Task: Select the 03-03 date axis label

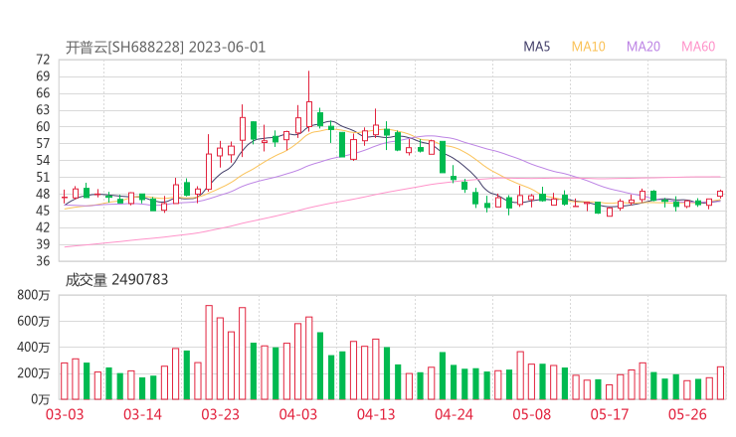Action: (65, 414)
